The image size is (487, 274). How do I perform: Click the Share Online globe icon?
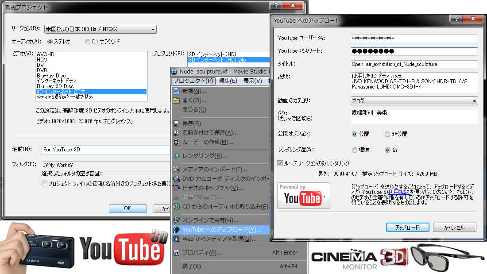point(176,220)
